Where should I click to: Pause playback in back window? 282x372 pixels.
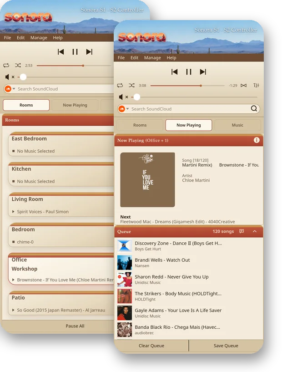point(75,52)
